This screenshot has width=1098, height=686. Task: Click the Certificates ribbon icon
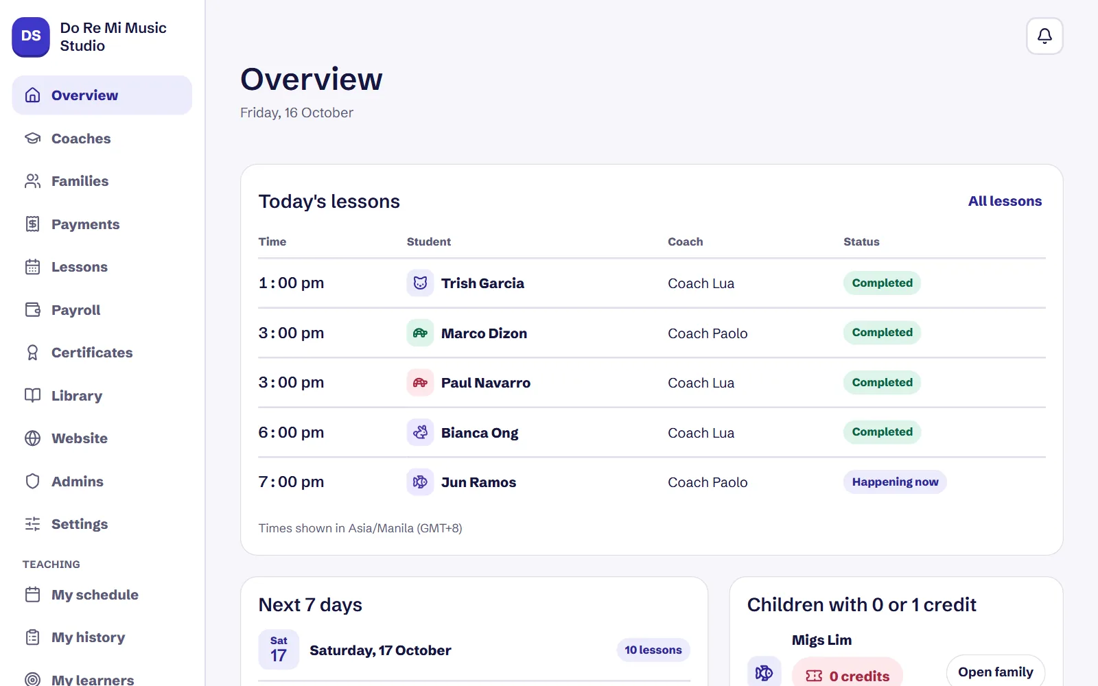point(32,353)
